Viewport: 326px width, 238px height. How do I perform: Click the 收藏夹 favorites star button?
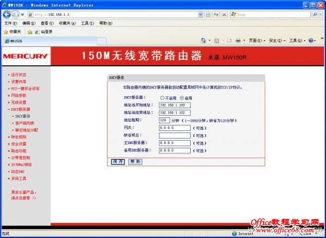coord(12,32)
